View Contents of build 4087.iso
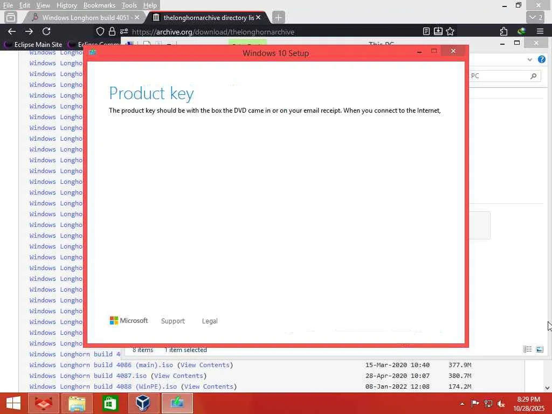 pos(178,376)
